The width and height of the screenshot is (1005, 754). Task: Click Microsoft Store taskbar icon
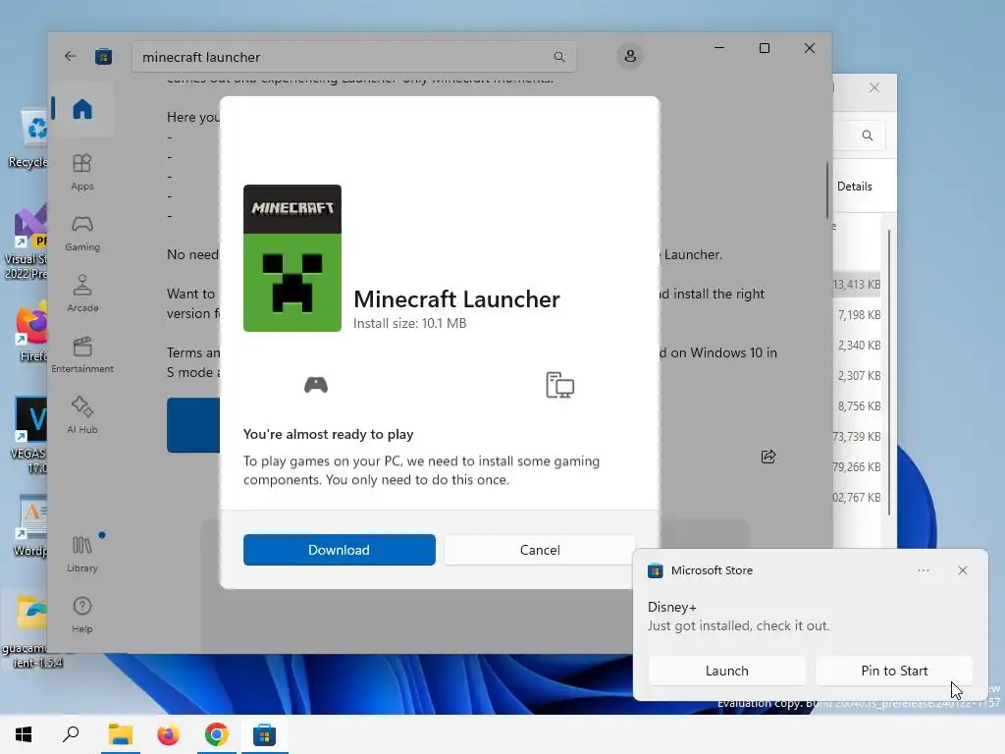pos(264,734)
